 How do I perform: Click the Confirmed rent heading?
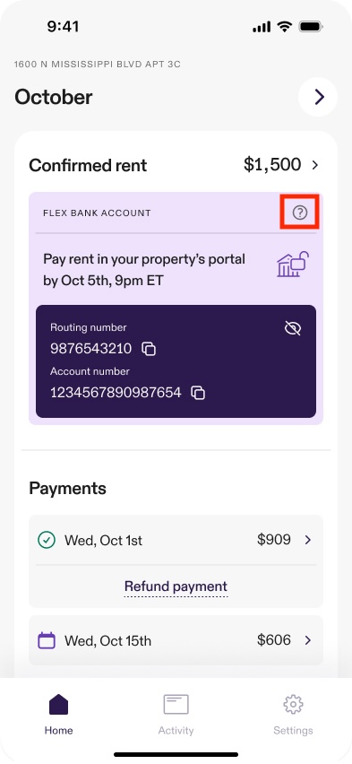pos(88,166)
